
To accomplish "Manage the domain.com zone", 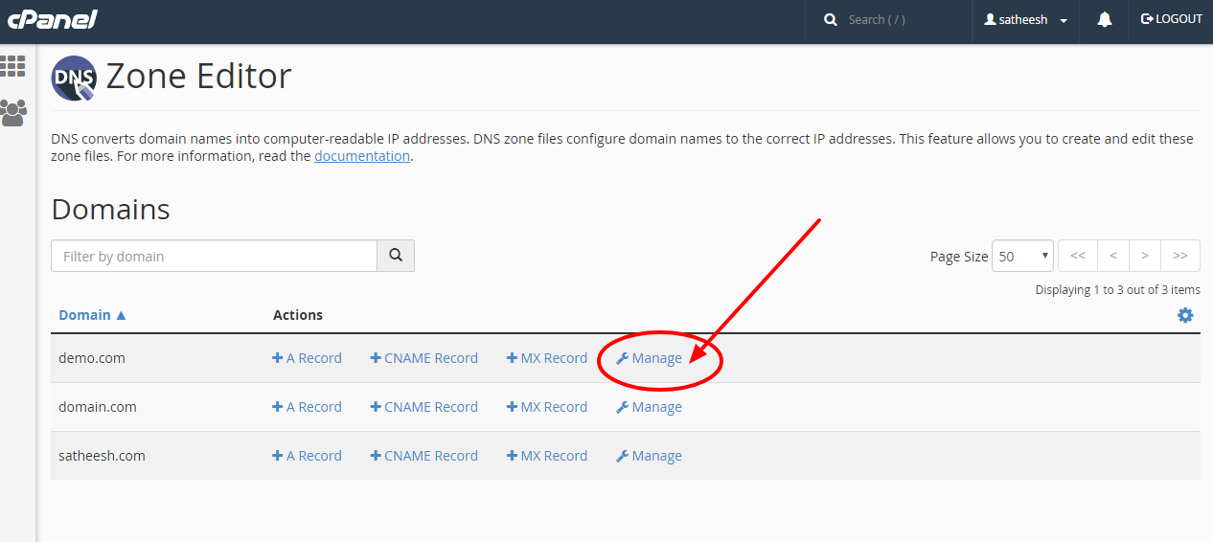I will coord(649,407).
